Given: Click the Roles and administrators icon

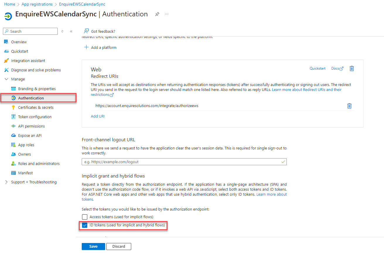Looking at the screenshot, I should click(13, 163).
